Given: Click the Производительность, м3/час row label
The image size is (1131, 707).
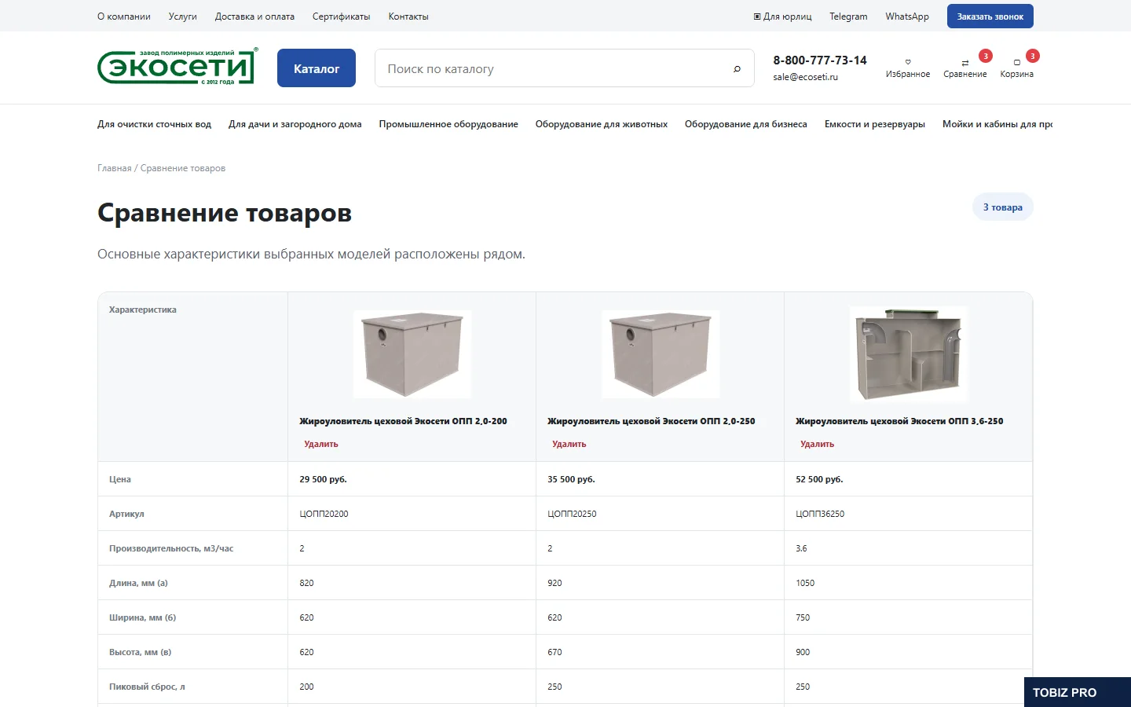Looking at the screenshot, I should point(171,548).
